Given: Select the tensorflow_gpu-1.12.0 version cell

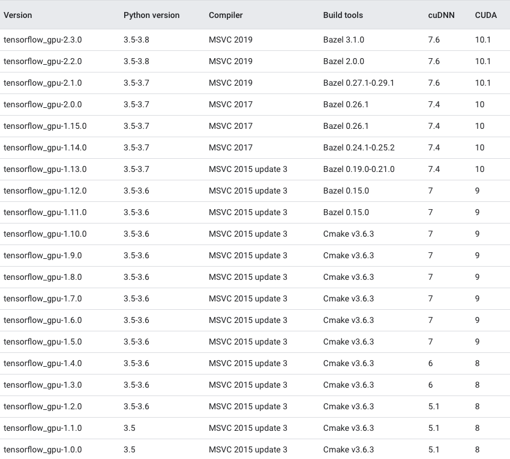Looking at the screenshot, I should pyautogui.click(x=45, y=191).
